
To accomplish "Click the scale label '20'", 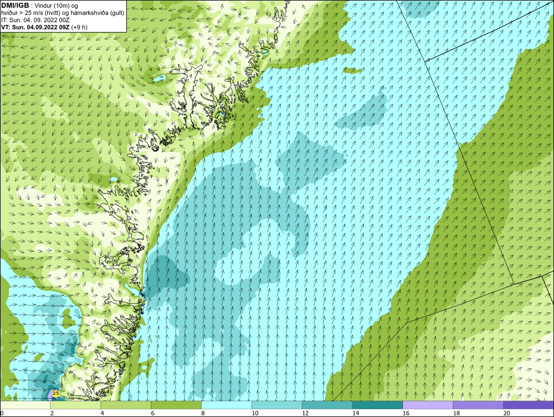I will [506, 413].
